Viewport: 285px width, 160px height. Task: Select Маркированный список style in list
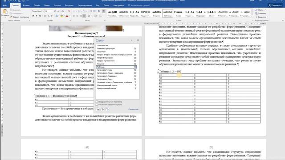(116, 85)
